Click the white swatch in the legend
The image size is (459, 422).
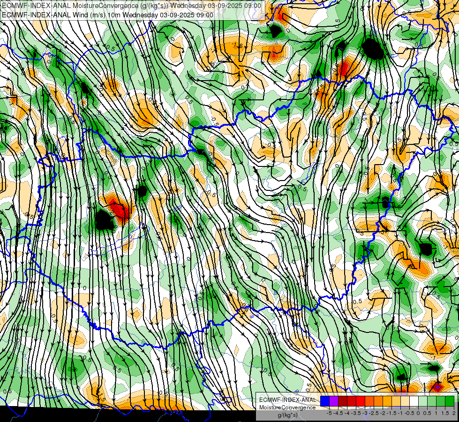414,401
